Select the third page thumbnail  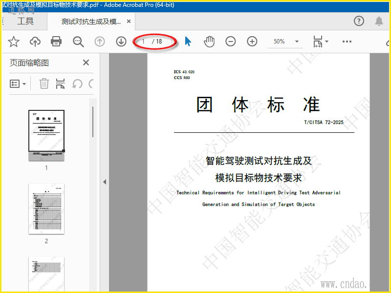coord(46,274)
